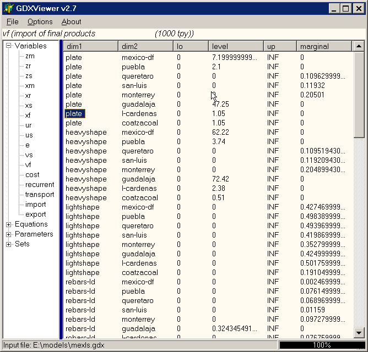
Task: Maximize the GDXViewer window
Action: pyautogui.click(x=345, y=8)
